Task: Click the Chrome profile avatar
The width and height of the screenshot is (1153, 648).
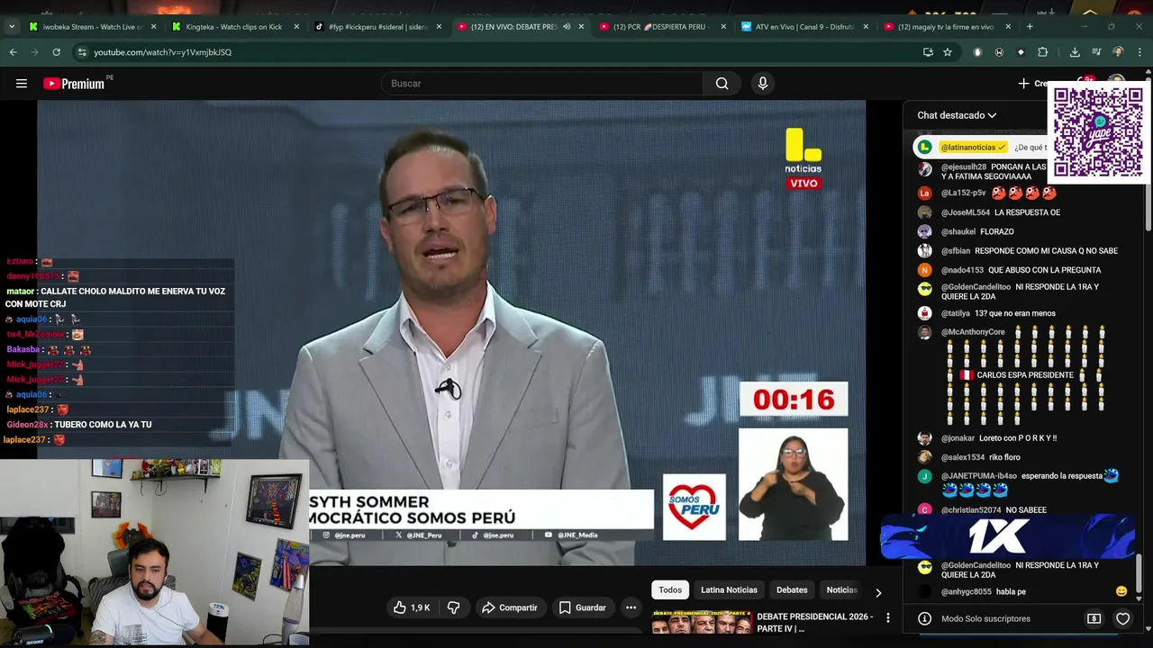Action: [1118, 52]
